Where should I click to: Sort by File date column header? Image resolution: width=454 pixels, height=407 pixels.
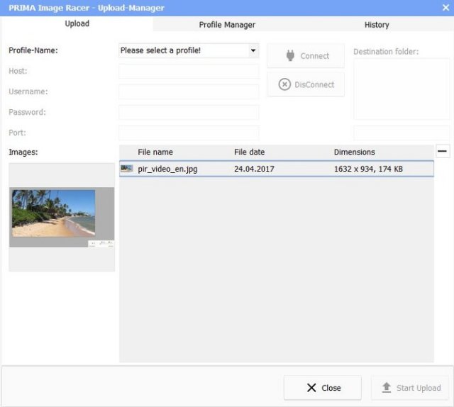(249, 152)
